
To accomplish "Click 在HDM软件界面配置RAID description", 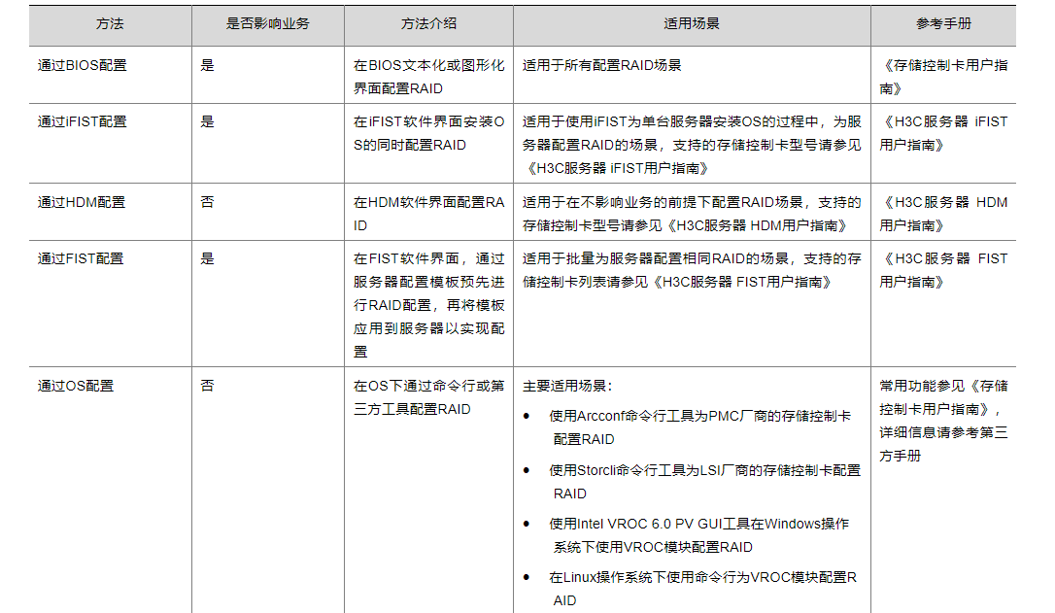I will (x=428, y=214).
